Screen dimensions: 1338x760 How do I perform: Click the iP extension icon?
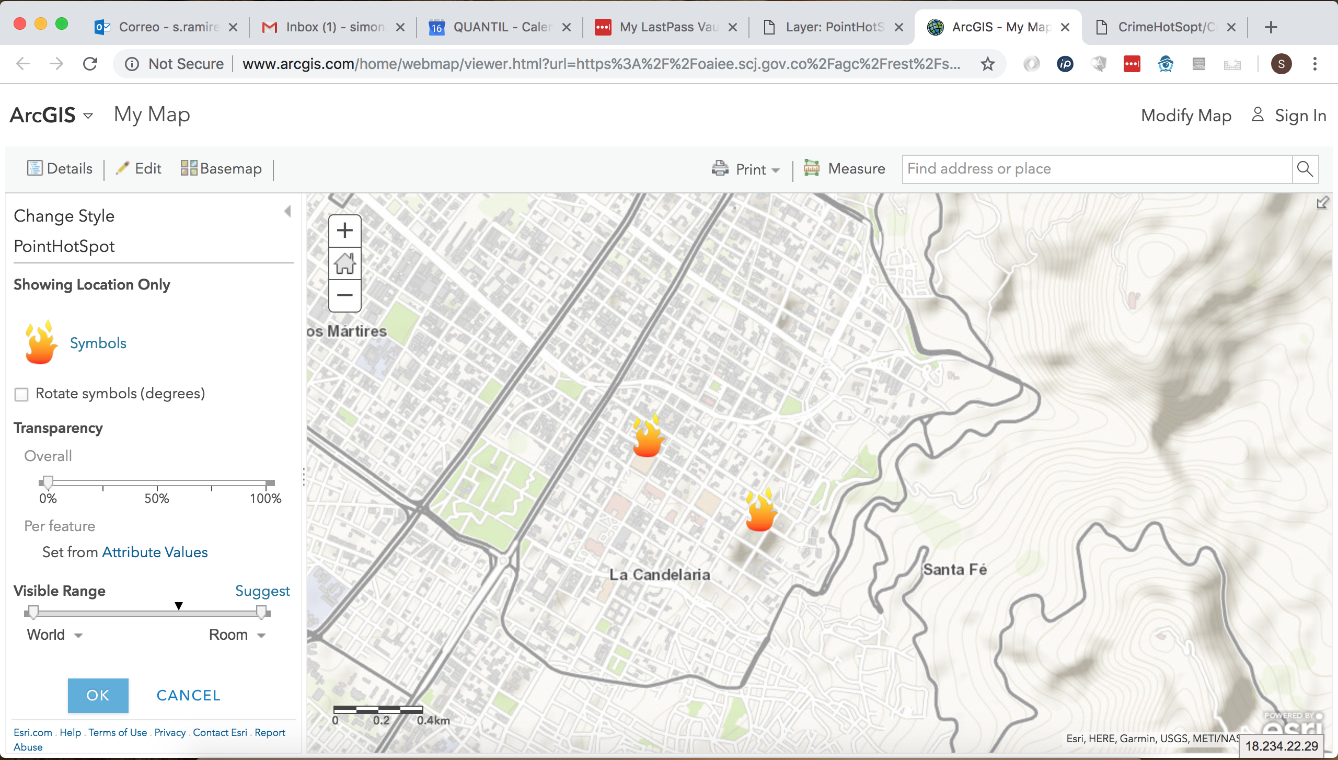coord(1065,64)
